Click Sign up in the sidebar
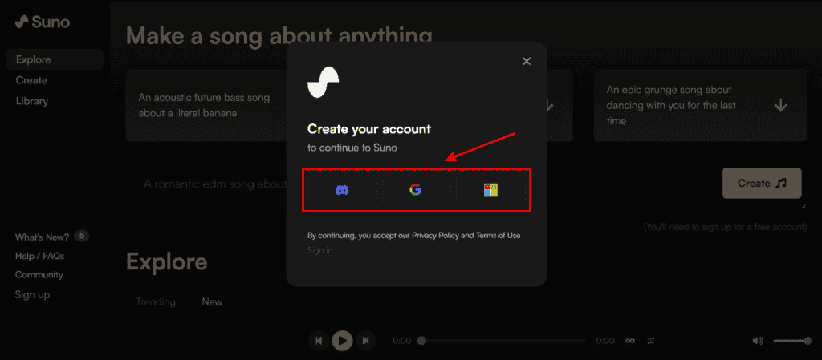Screen dimensions: 822x360 click(32, 294)
